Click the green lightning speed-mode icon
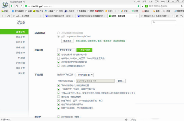Viewport: 184px width, 121px height. pos(138,6)
